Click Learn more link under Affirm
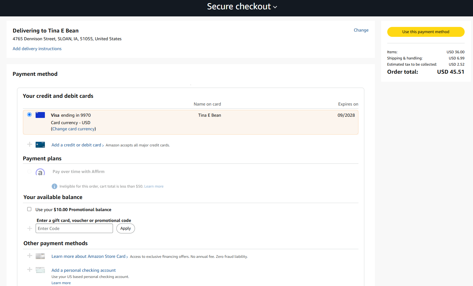The width and height of the screenshot is (473, 286). (154, 186)
